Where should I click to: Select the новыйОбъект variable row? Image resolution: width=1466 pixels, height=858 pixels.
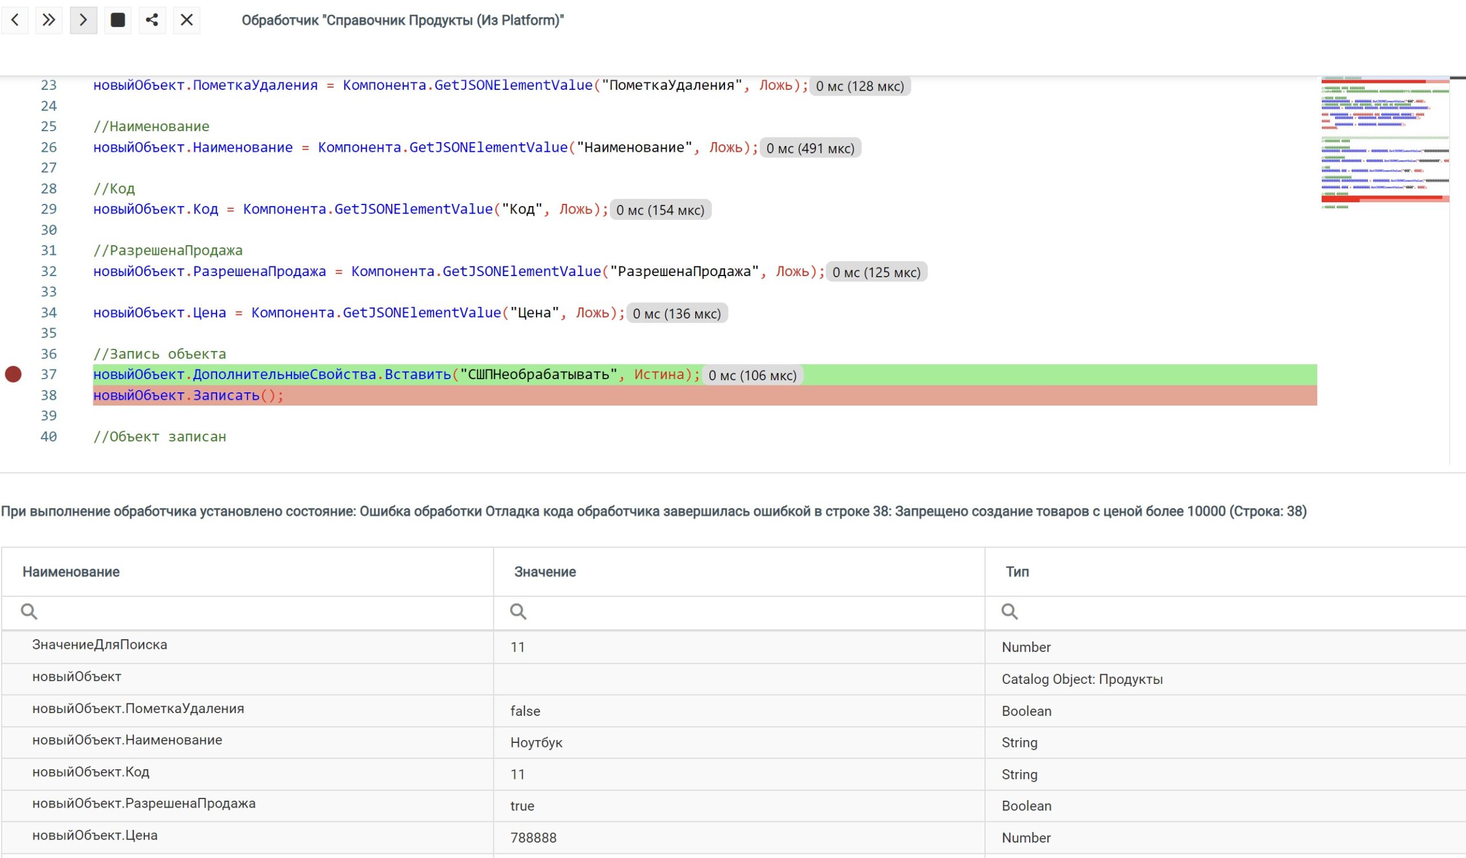[77, 677]
